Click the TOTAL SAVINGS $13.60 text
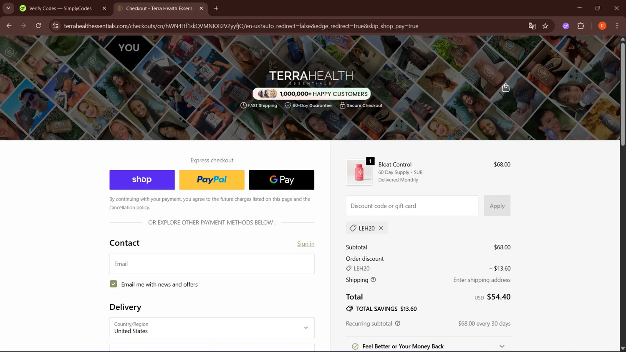The height and width of the screenshot is (352, 626). coord(386,309)
